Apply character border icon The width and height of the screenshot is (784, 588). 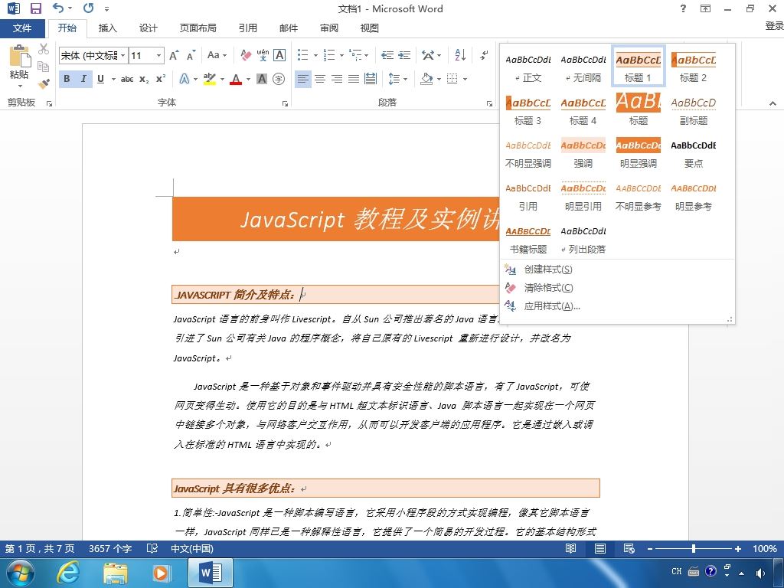pos(279,55)
